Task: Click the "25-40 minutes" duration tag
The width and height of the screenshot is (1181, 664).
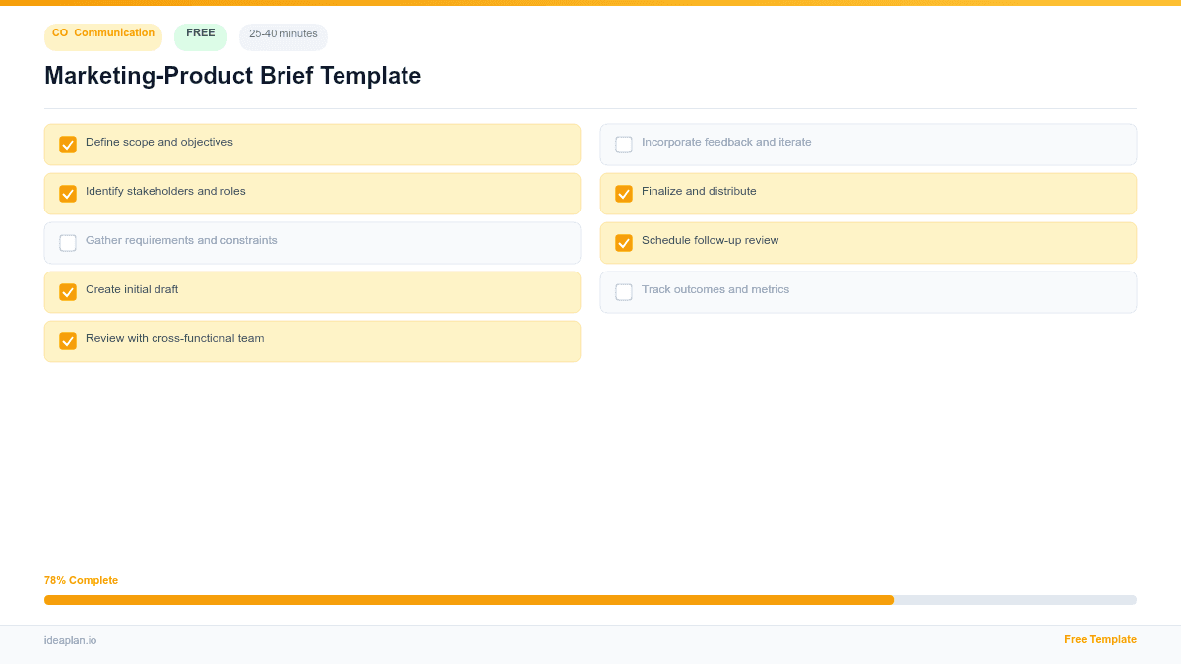Action: (x=282, y=34)
